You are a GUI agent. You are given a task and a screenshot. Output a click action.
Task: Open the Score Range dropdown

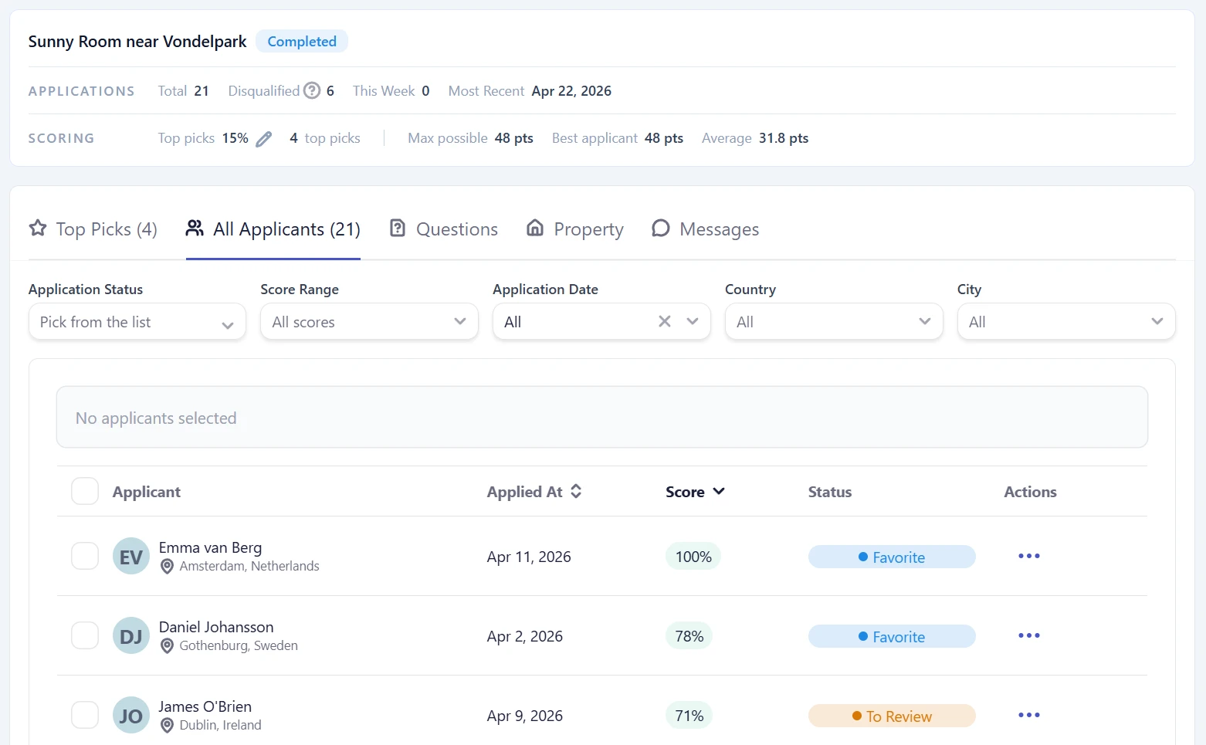(370, 321)
